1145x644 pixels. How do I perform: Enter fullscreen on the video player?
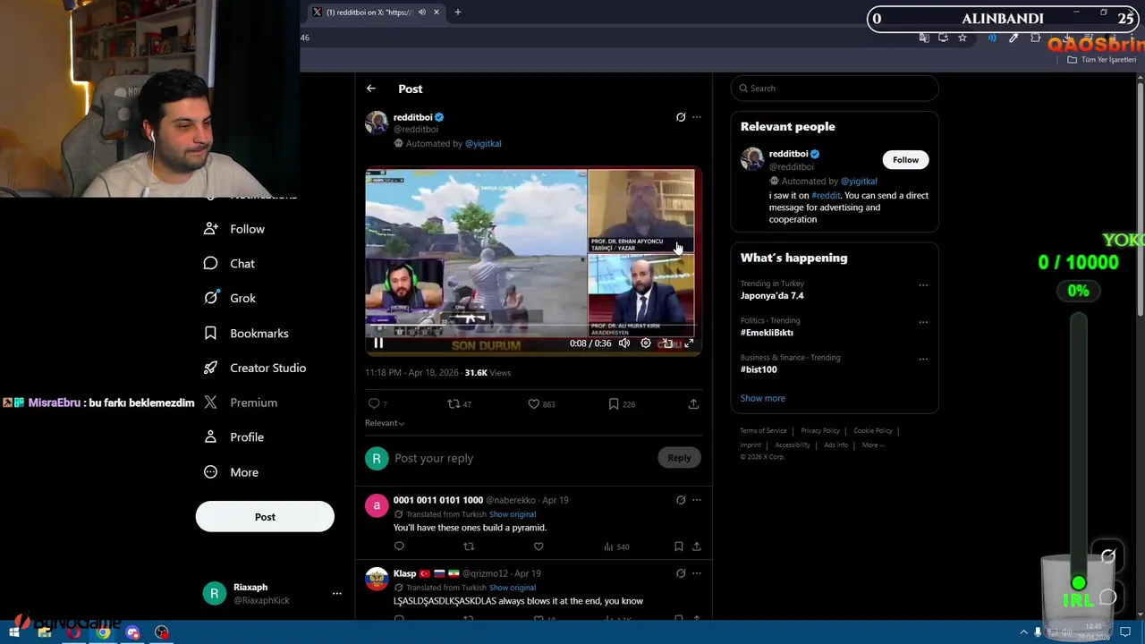pyautogui.click(x=689, y=343)
